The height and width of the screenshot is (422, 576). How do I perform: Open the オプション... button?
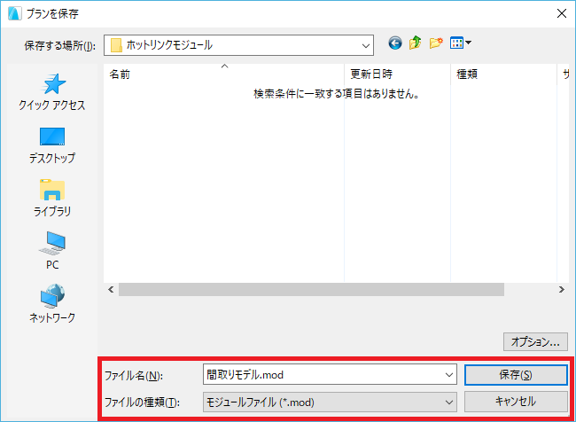pyautogui.click(x=535, y=342)
